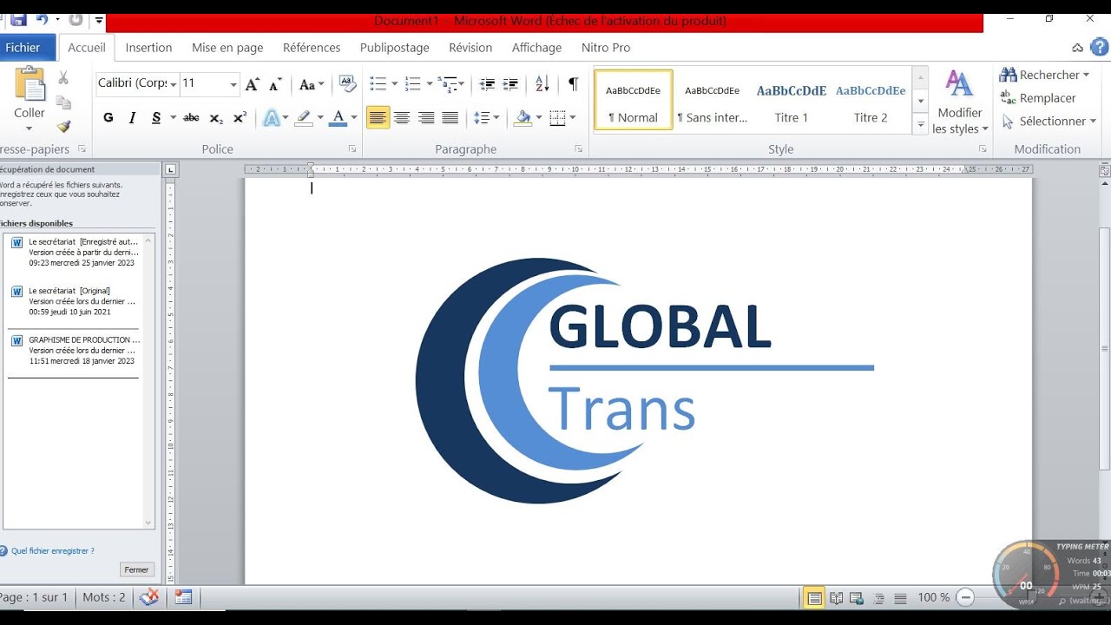Click the Undo arrow in quick access toolbar

pyautogui.click(x=42, y=19)
